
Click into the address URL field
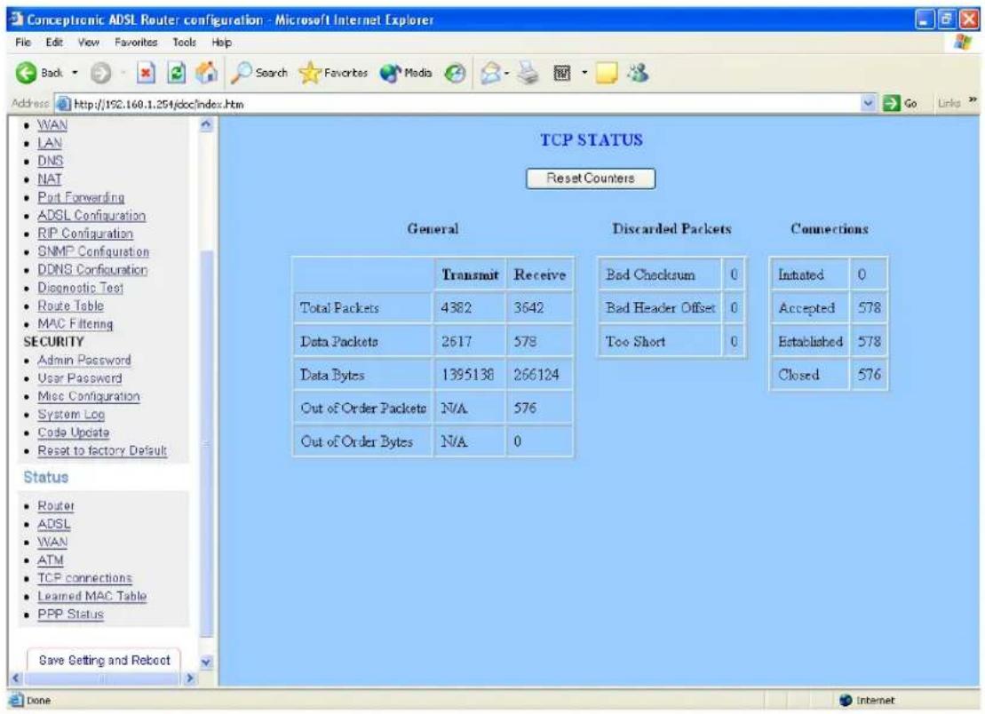pyautogui.click(x=458, y=104)
